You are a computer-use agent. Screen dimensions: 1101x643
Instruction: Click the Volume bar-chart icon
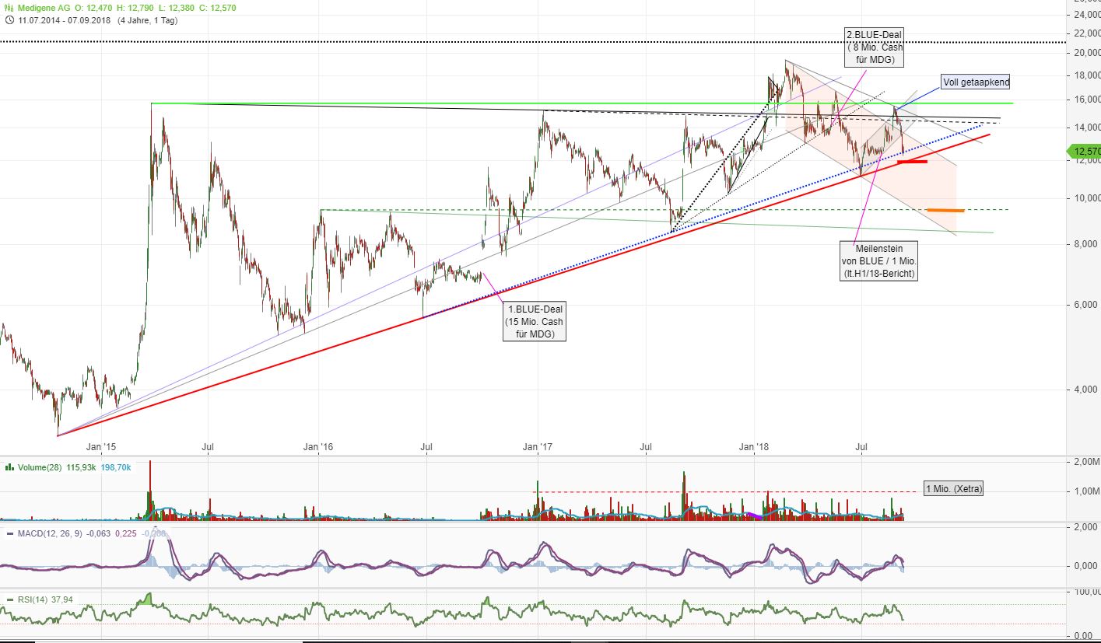pos(9,467)
